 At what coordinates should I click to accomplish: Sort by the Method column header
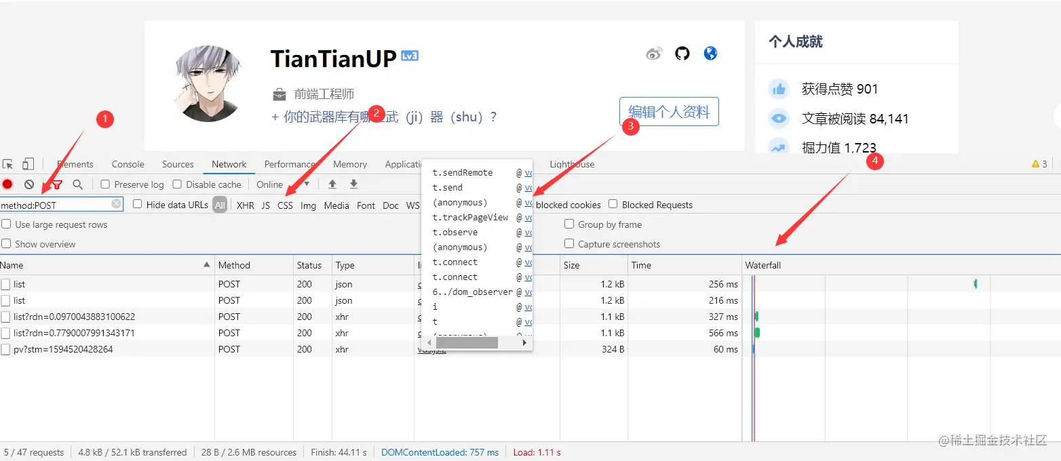[254, 265]
